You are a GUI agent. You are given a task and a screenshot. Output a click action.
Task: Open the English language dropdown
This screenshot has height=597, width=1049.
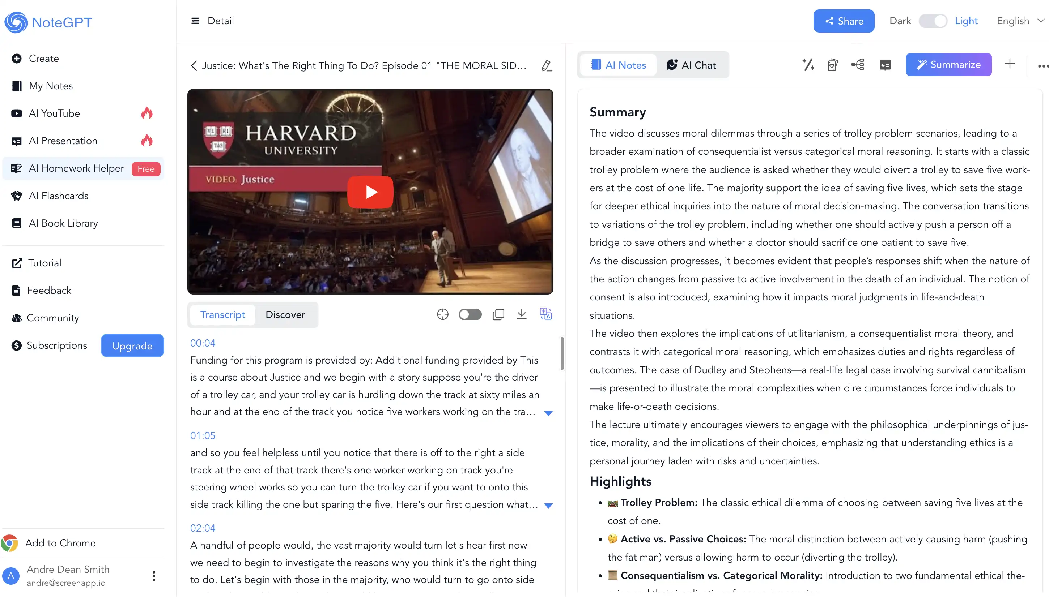[x=1020, y=21]
